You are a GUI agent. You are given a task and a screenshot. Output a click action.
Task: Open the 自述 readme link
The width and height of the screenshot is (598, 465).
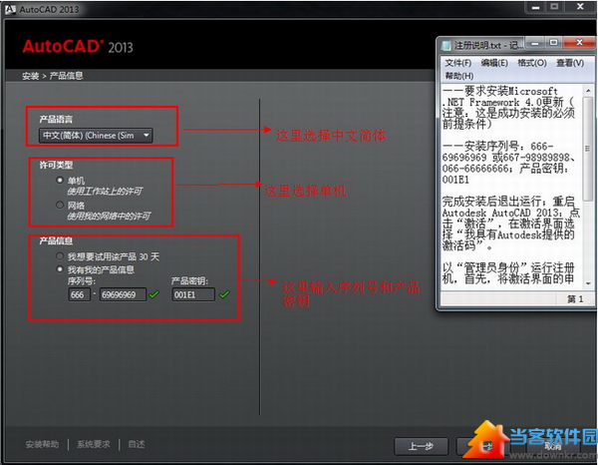coord(137,444)
